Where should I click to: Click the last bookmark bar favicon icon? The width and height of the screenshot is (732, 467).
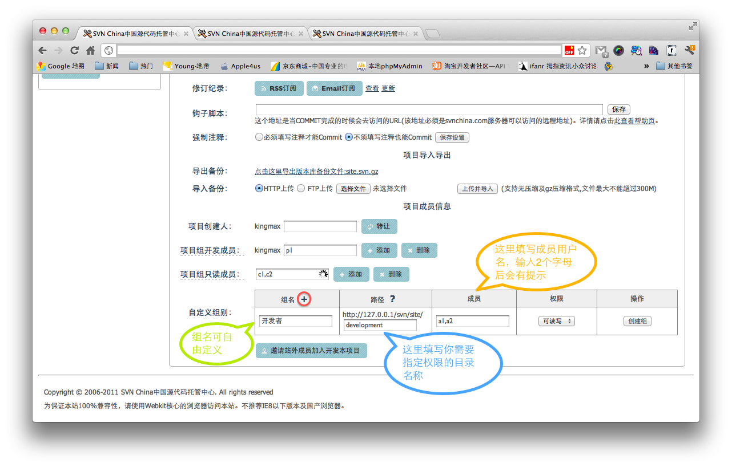click(609, 66)
